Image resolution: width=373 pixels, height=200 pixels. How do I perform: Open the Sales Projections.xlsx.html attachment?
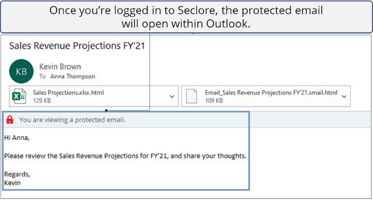tap(94, 96)
